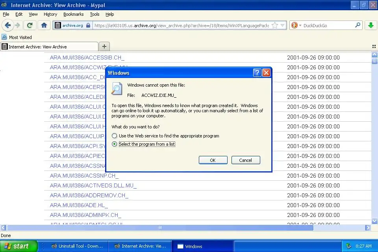Viewport: 378px width, 252px height.
Task: Open the View menu
Action: pos(33,14)
